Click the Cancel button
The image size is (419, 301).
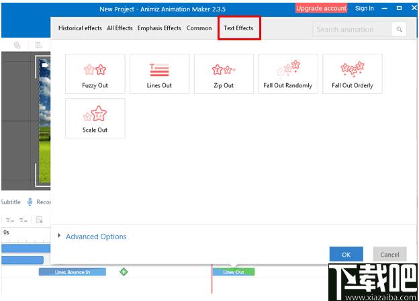coord(389,254)
